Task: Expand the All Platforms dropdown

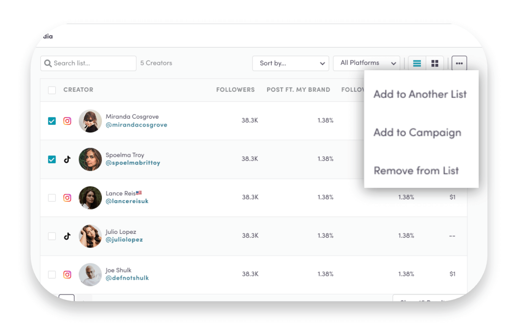Action: pos(367,63)
